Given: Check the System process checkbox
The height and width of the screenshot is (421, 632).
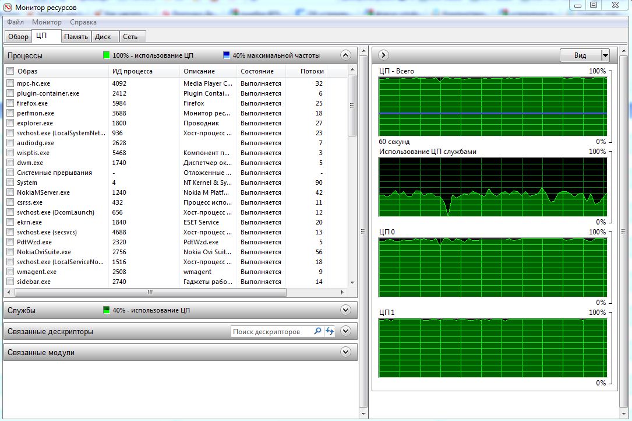Looking at the screenshot, I should point(10,183).
